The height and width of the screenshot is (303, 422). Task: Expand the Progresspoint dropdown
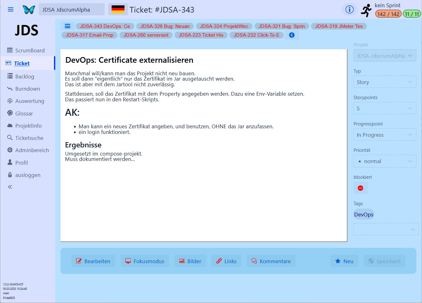point(385,135)
